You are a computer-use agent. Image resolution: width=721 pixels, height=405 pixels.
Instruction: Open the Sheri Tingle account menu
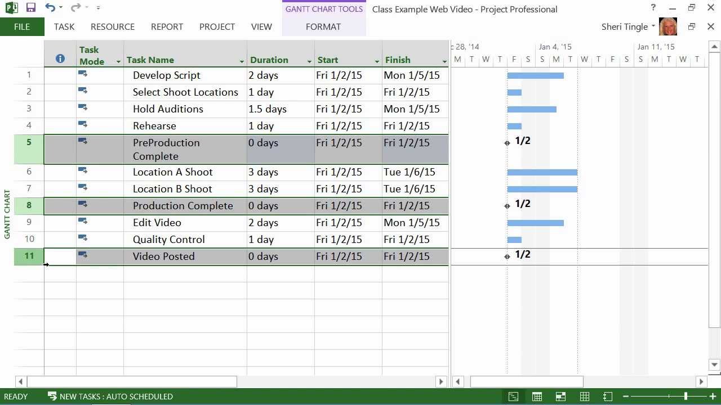(628, 26)
